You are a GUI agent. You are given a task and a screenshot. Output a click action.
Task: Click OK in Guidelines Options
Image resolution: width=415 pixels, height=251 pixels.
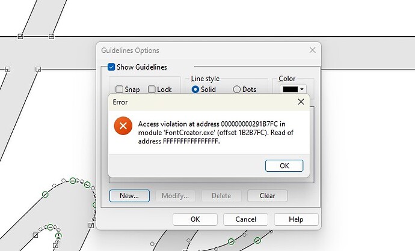(195, 219)
